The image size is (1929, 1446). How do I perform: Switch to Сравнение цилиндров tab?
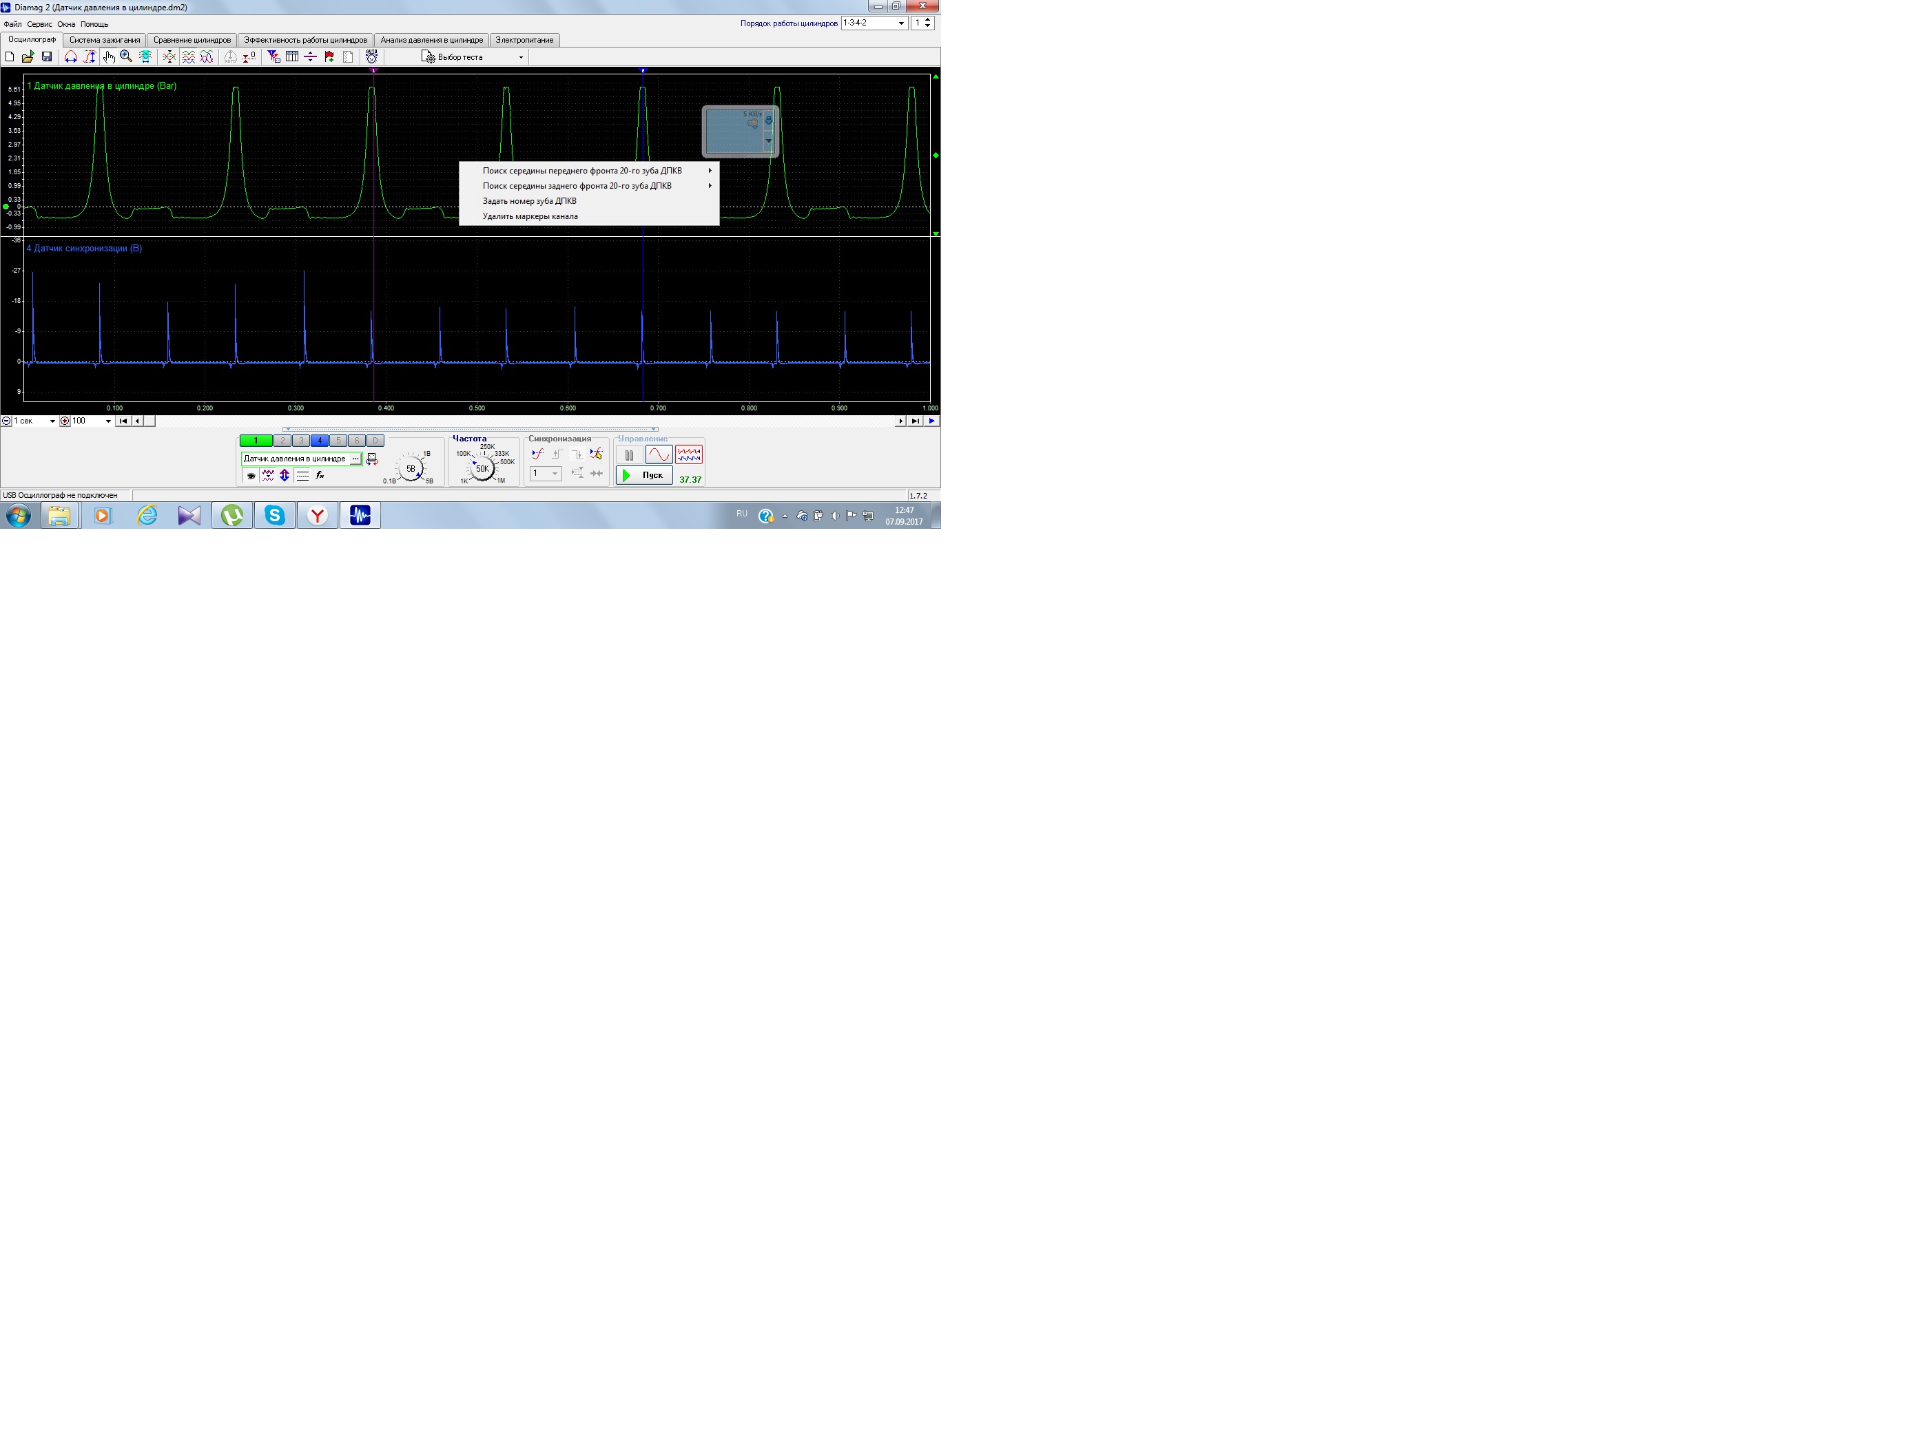coord(192,40)
